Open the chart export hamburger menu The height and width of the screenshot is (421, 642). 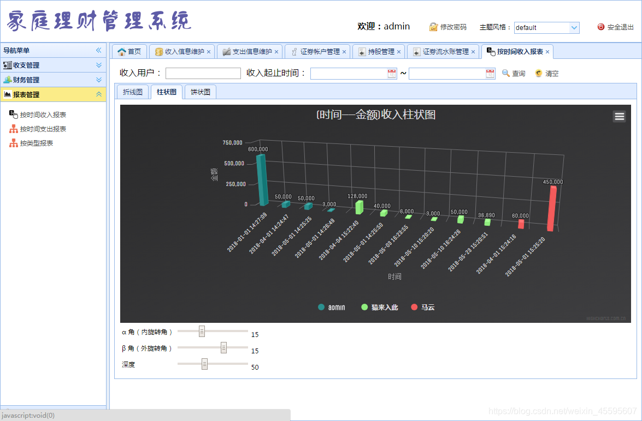pyautogui.click(x=619, y=117)
